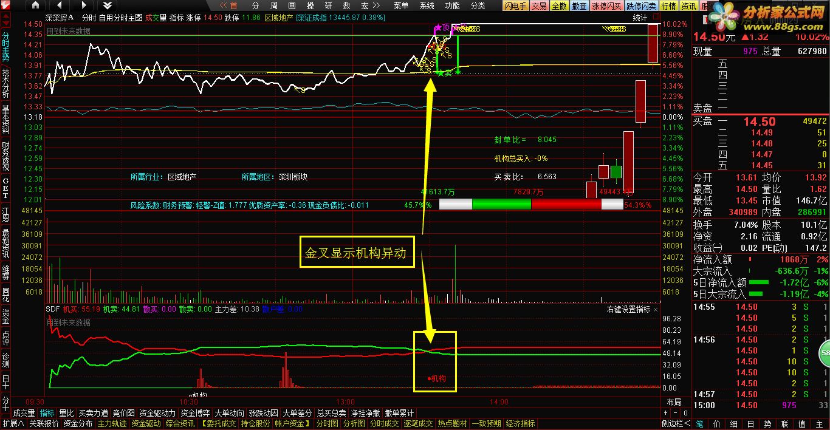Image resolution: width=830 pixels, height=430 pixels.
Task: Switch to the 量比 indicator tab
Action: 66,413
